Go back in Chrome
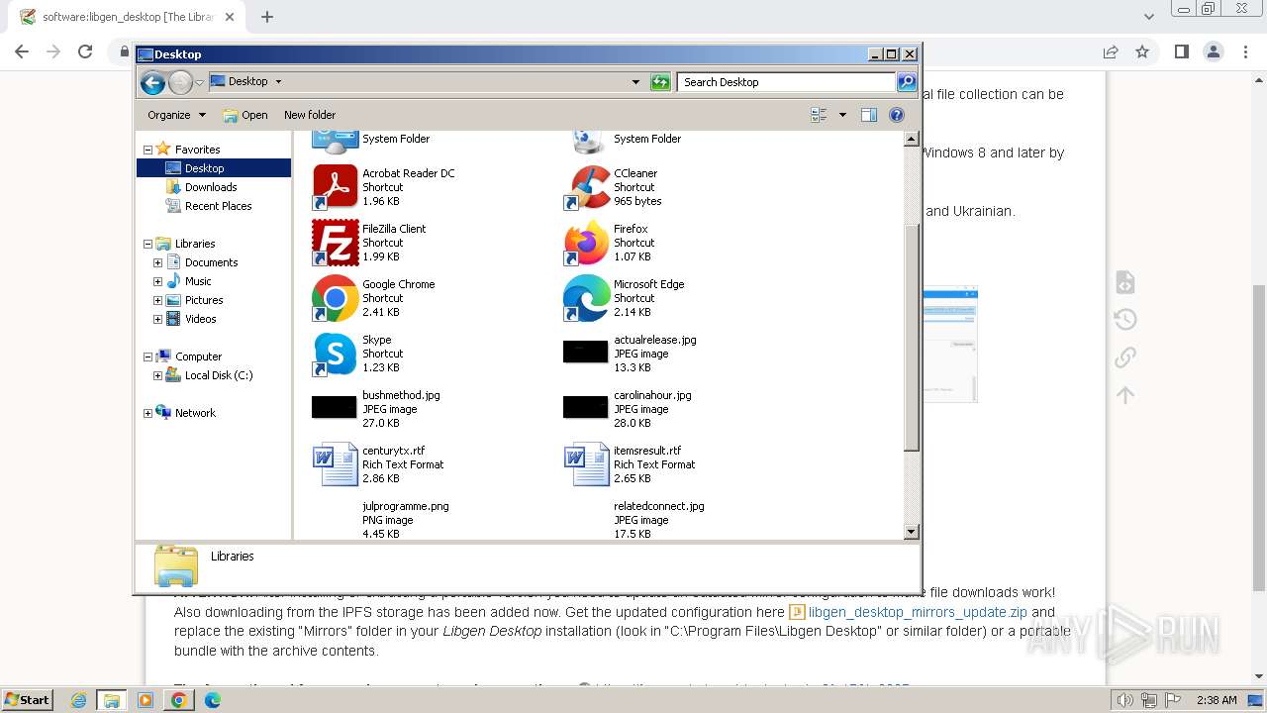The image size is (1267, 713). 22,51
